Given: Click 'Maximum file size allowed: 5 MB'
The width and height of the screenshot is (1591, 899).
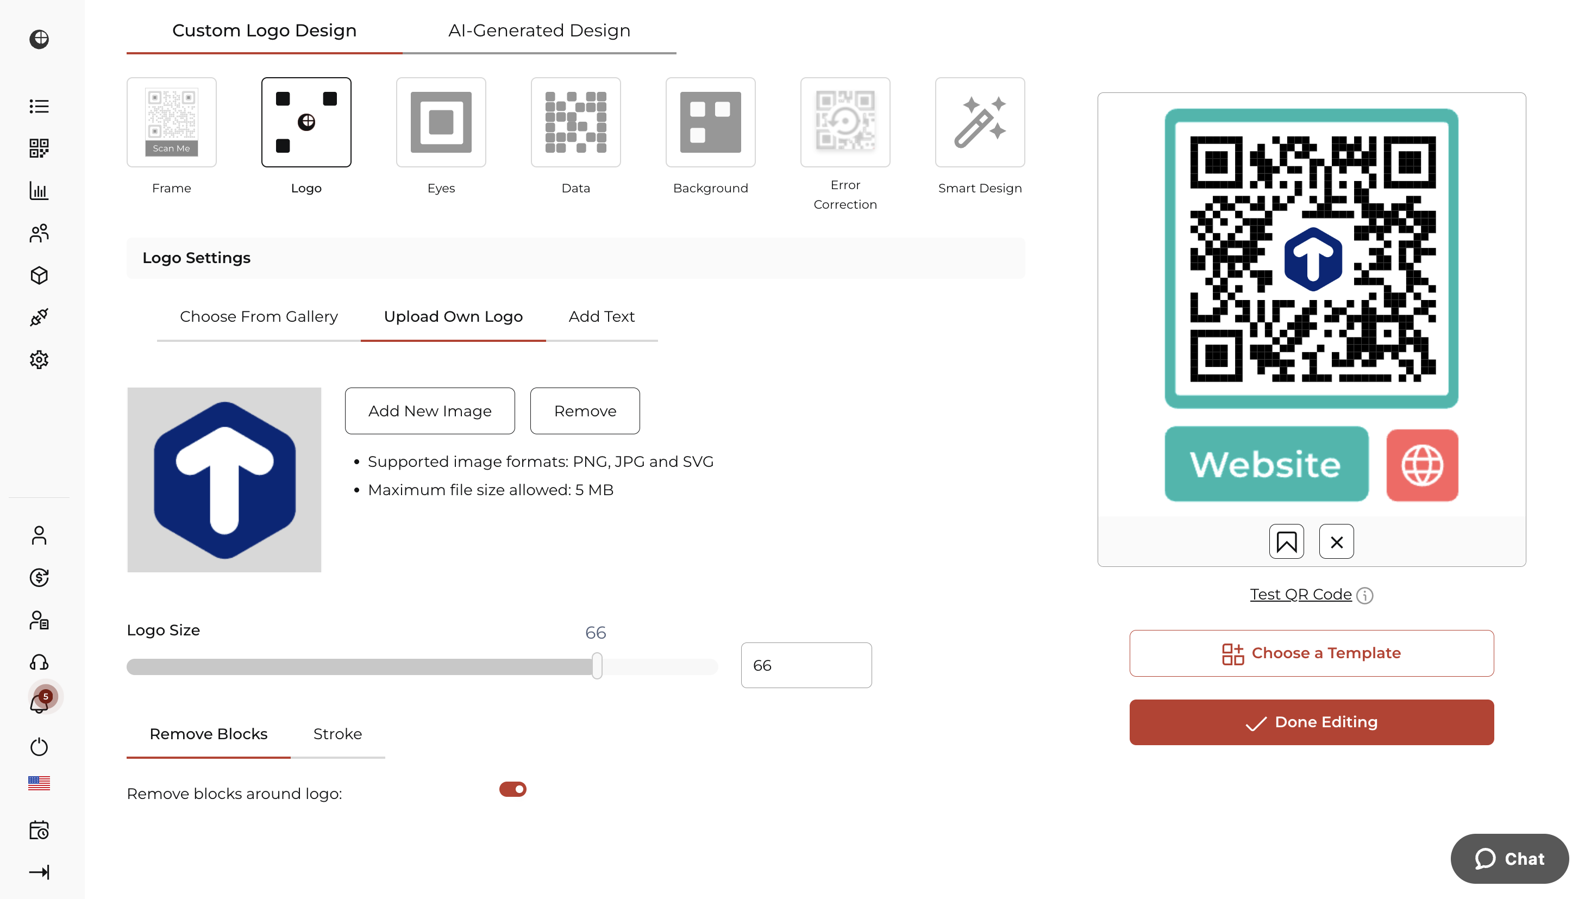Looking at the screenshot, I should 490,490.
